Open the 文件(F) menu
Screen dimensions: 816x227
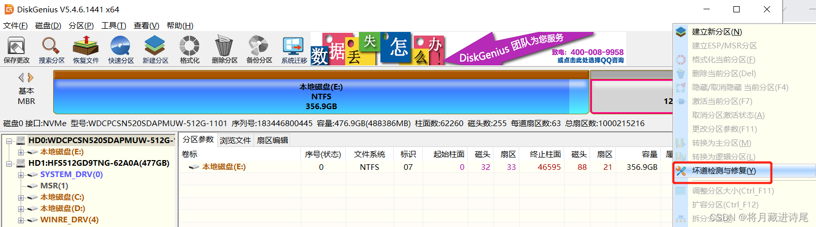click(x=15, y=26)
